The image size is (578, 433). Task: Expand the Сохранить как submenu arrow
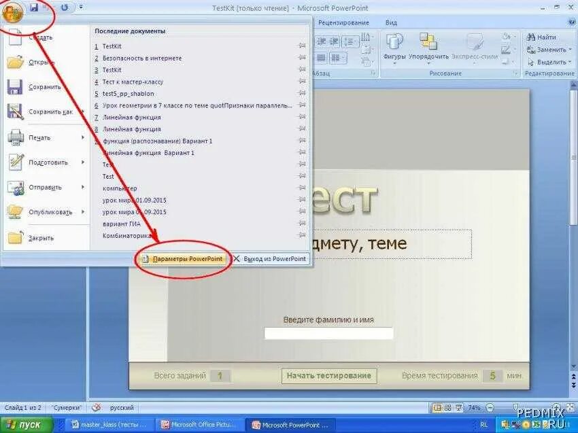coord(83,111)
